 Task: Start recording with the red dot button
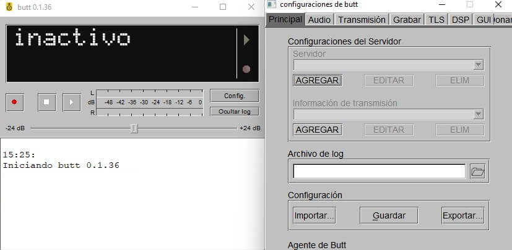pyautogui.click(x=15, y=102)
